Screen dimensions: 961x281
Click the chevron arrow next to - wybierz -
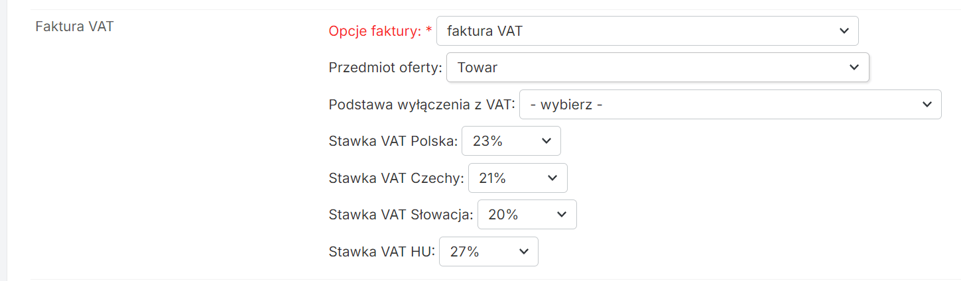(927, 105)
